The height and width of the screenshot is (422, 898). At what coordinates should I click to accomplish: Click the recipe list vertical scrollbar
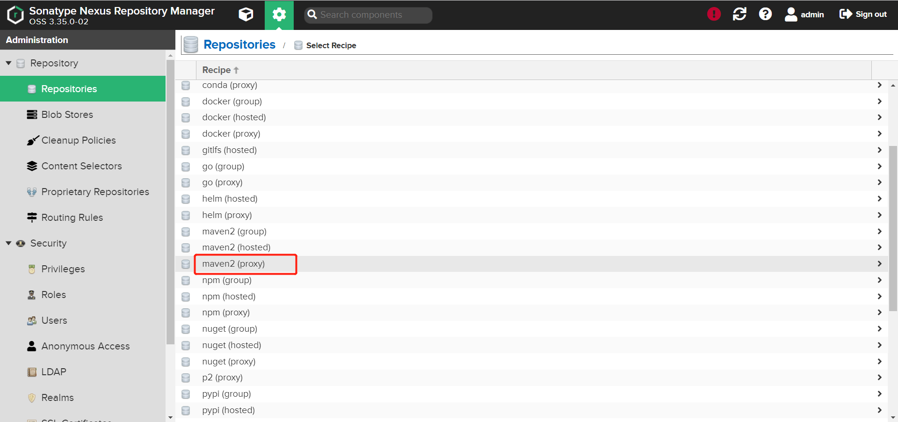893,228
